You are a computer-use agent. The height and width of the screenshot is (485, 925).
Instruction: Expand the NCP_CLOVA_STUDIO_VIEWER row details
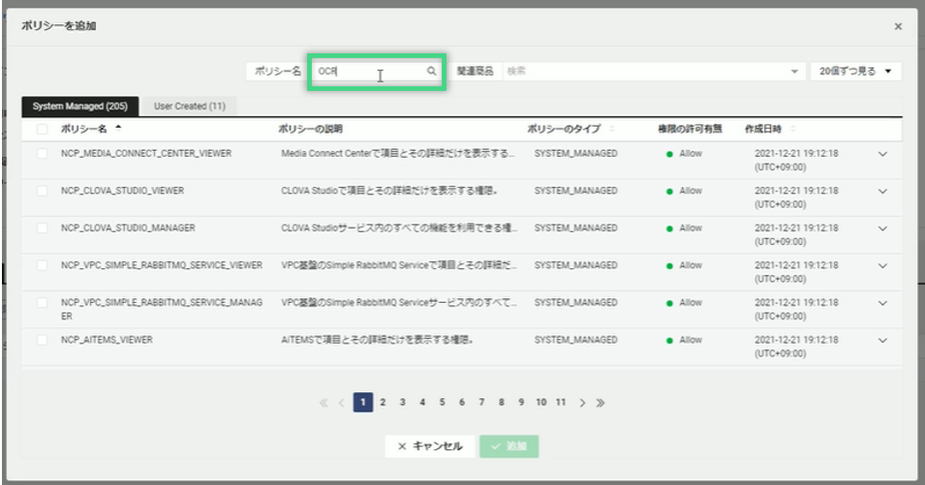[881, 191]
